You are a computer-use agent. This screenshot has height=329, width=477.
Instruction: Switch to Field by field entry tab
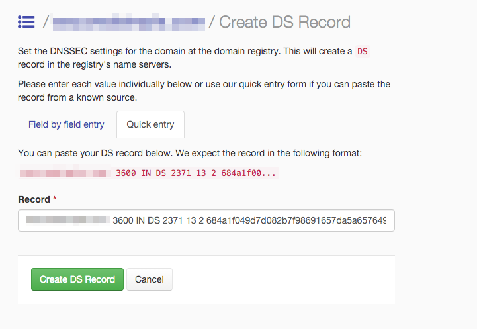tap(66, 124)
